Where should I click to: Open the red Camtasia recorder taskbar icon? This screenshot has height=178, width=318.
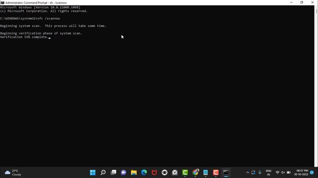216,173
